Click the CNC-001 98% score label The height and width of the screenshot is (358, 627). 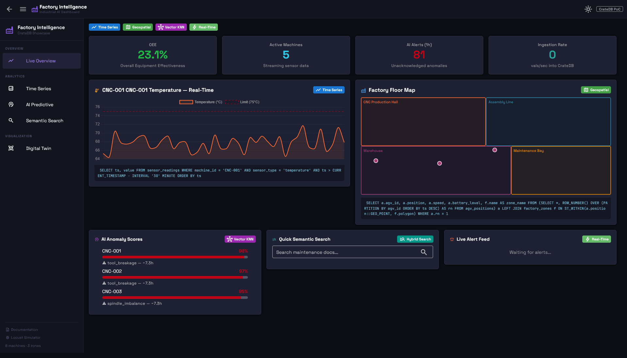(x=243, y=251)
